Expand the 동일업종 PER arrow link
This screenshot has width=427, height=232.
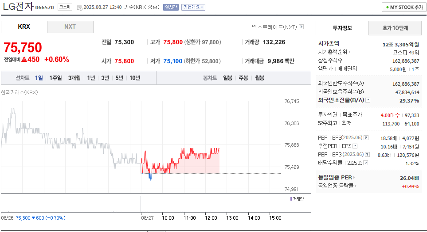click(x=354, y=178)
